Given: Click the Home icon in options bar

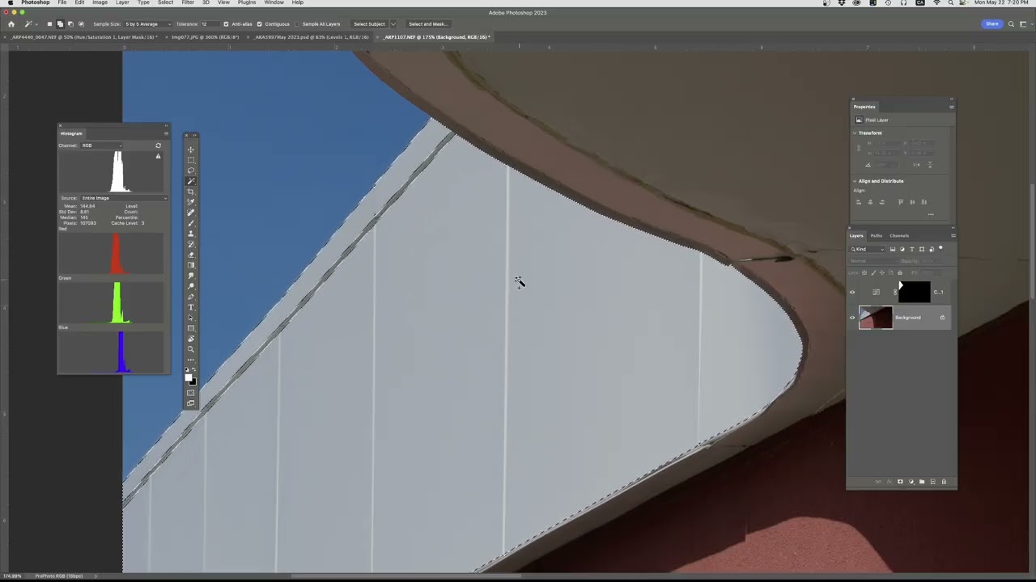Looking at the screenshot, I should [11, 24].
